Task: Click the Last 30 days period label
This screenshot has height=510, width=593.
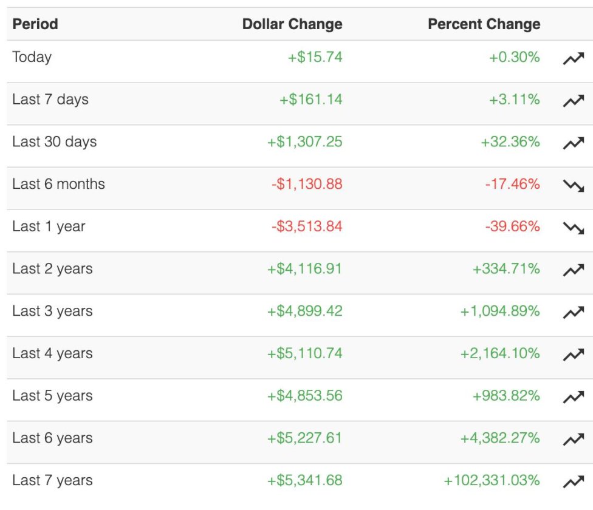Action: [x=55, y=142]
